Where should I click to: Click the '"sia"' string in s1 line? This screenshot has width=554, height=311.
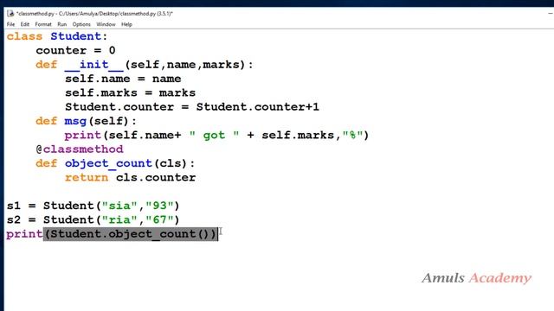[119, 206]
